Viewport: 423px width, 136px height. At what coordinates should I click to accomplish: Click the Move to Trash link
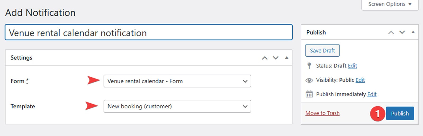pyautogui.click(x=322, y=113)
